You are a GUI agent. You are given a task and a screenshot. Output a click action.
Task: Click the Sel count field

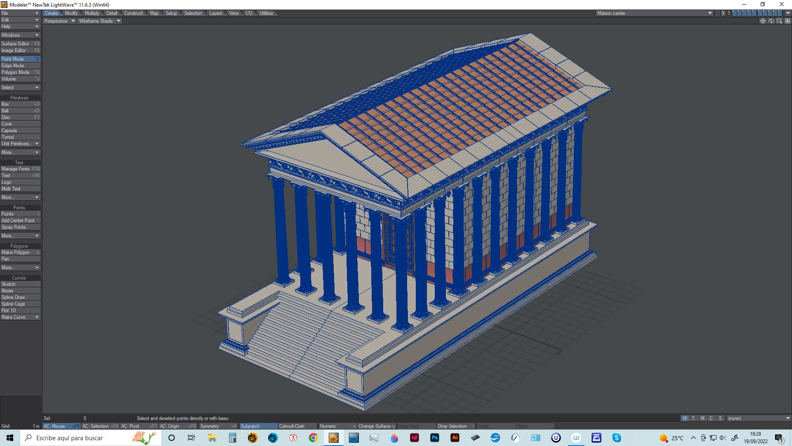65,418
